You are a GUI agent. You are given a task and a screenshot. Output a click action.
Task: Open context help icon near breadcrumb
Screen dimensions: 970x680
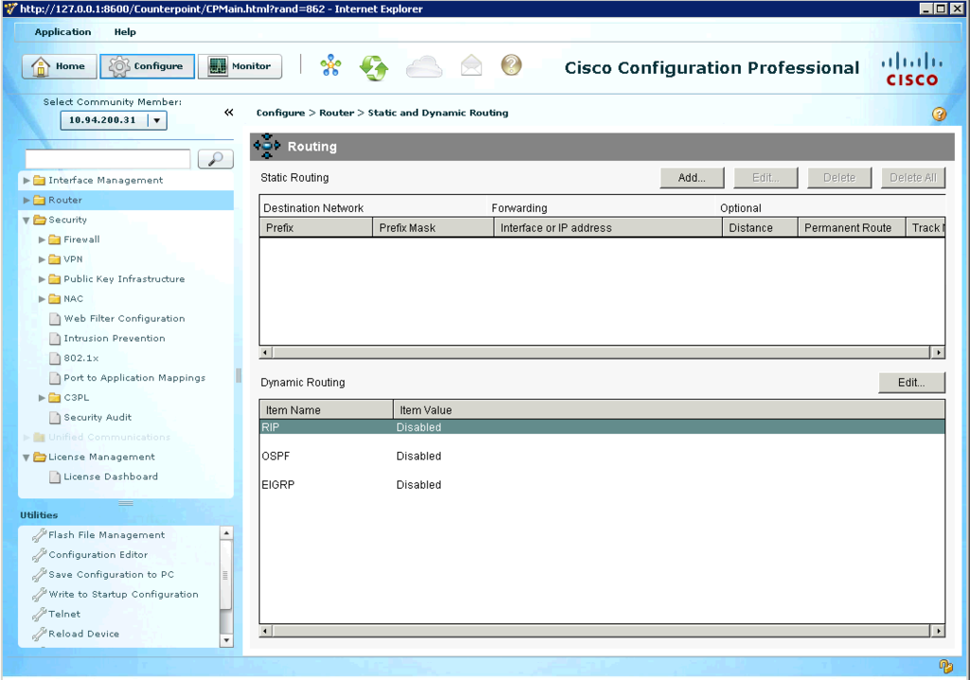tap(939, 114)
